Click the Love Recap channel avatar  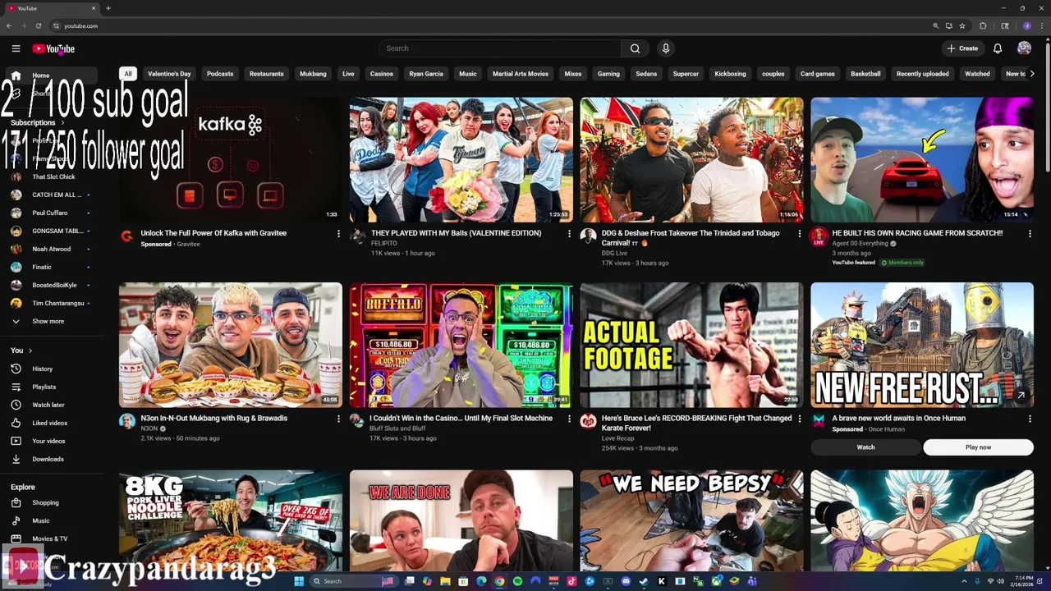click(588, 421)
